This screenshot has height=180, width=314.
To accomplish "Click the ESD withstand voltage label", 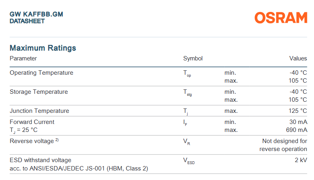I will click(41, 160).
